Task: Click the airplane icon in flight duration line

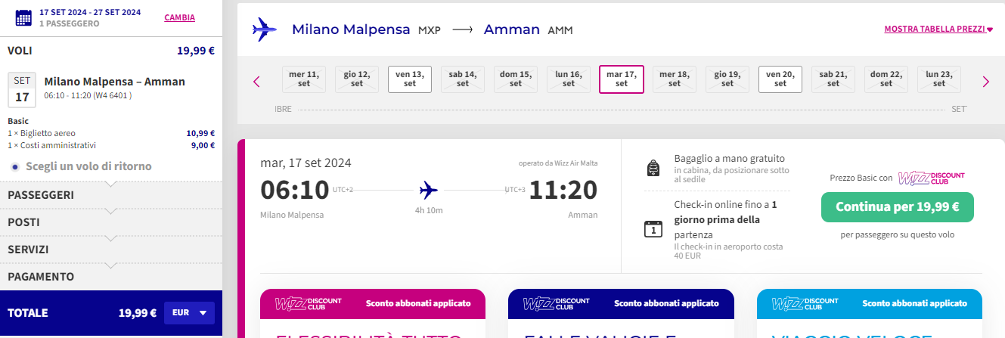Action: click(x=429, y=189)
